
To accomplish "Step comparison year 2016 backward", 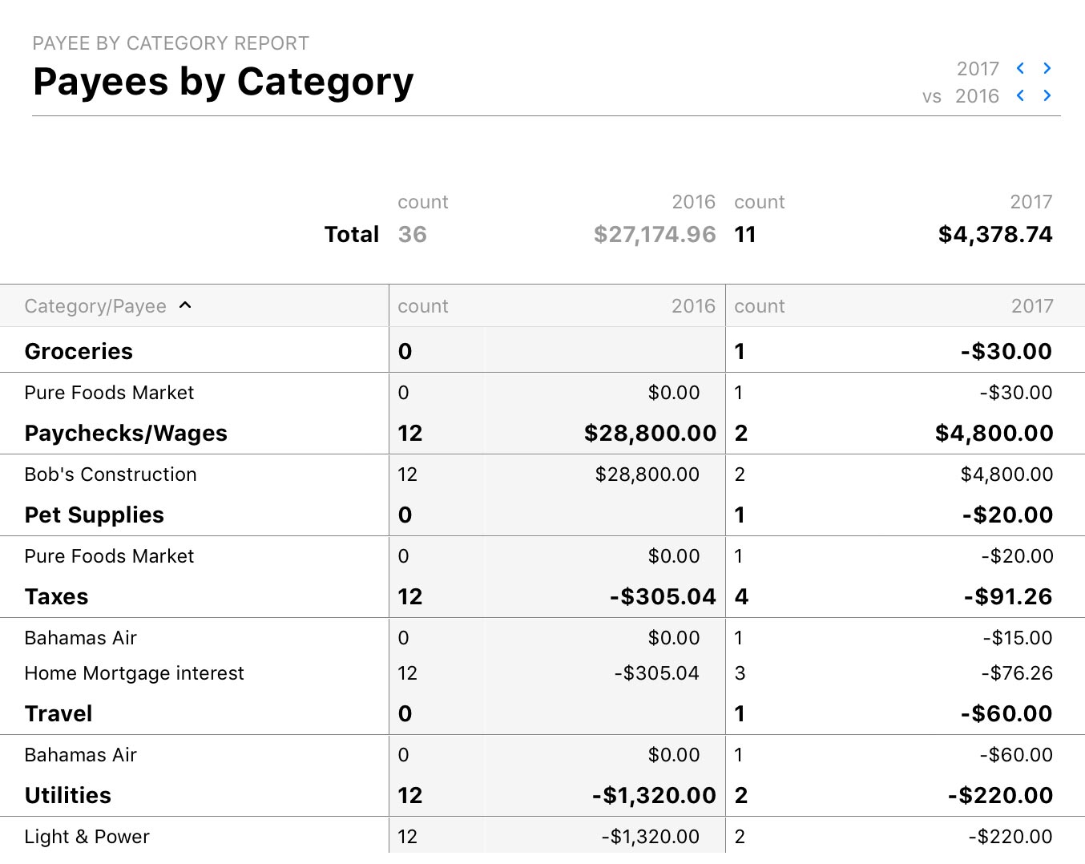I will pos(1020,95).
